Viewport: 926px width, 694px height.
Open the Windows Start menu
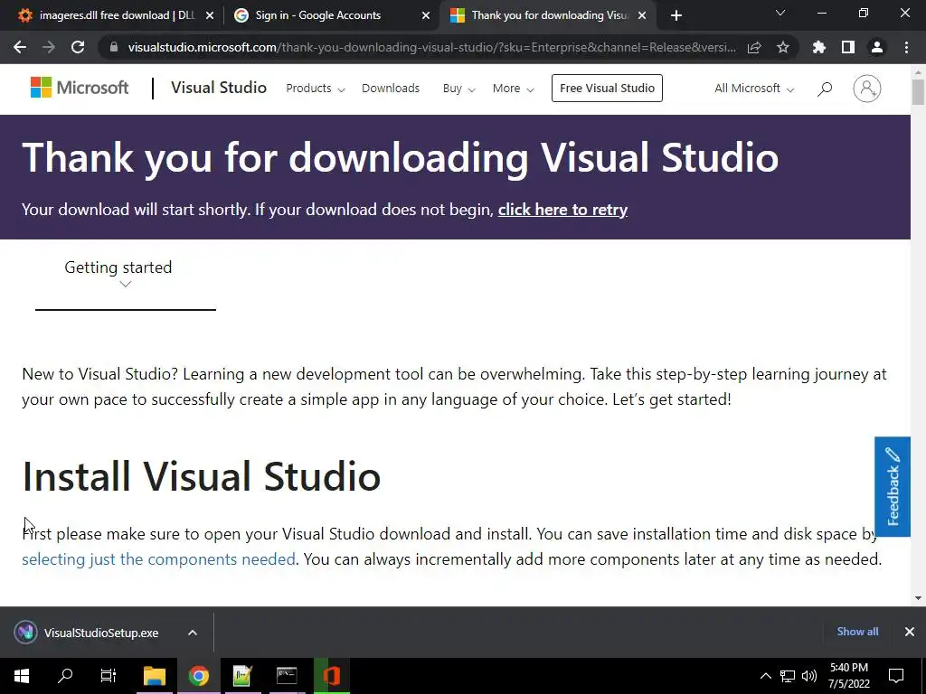[22, 676]
